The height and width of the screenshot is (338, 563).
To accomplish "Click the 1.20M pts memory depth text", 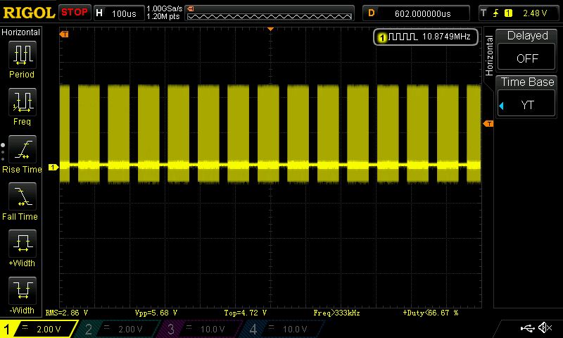I will pyautogui.click(x=163, y=16).
